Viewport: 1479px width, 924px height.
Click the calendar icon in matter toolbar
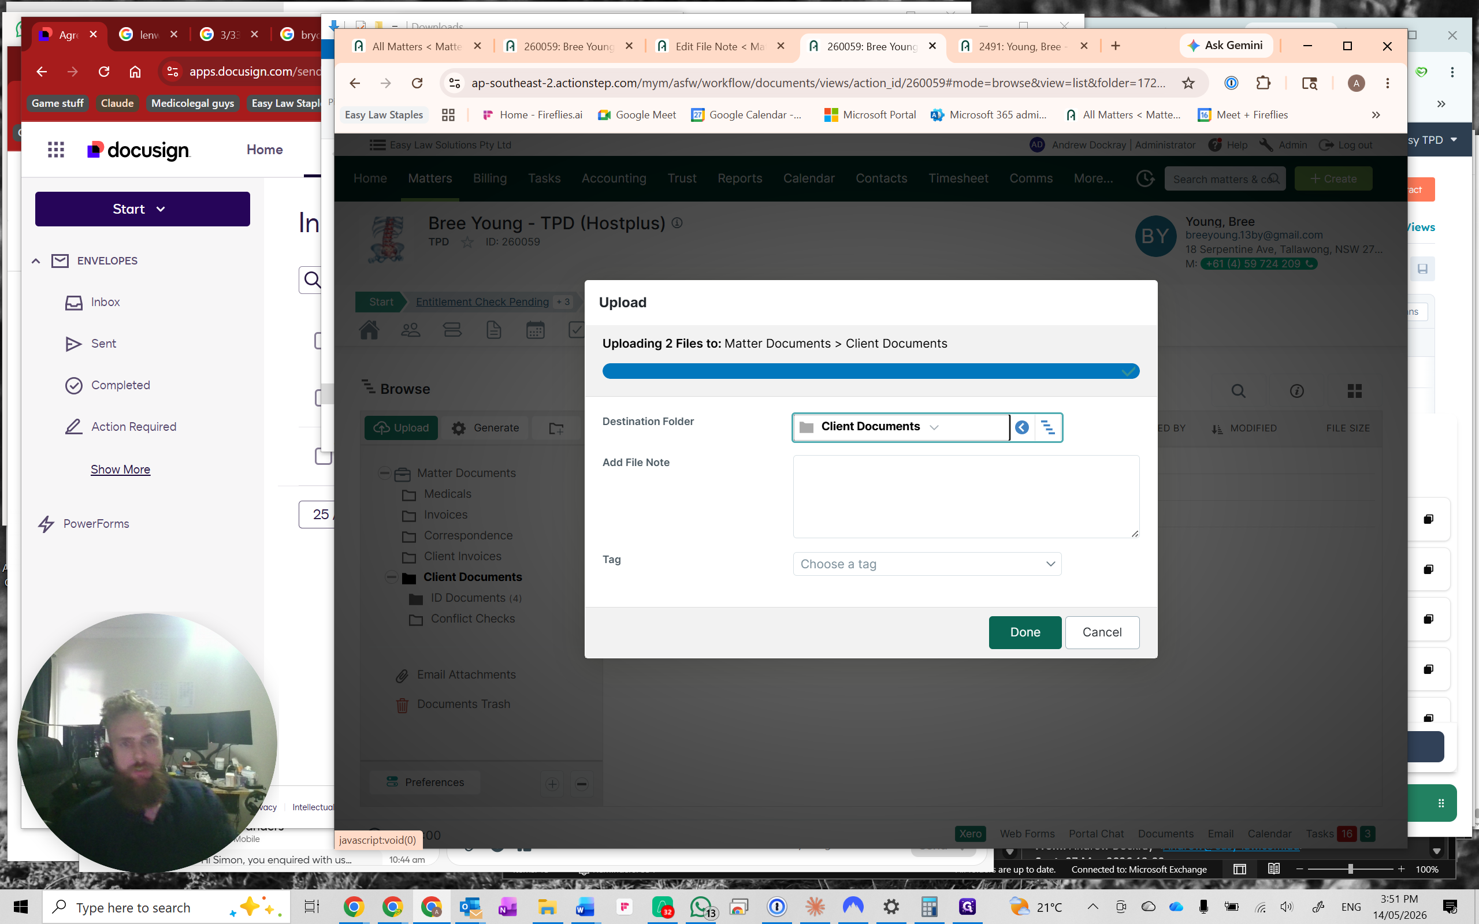(535, 330)
